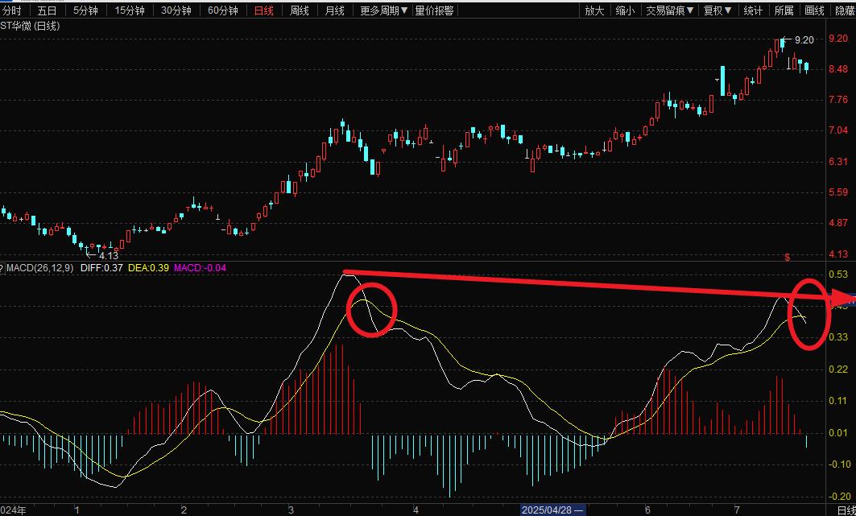The image size is (856, 516).
Task: Click the magenta MACD:-0.04 label
Action: tap(200, 268)
